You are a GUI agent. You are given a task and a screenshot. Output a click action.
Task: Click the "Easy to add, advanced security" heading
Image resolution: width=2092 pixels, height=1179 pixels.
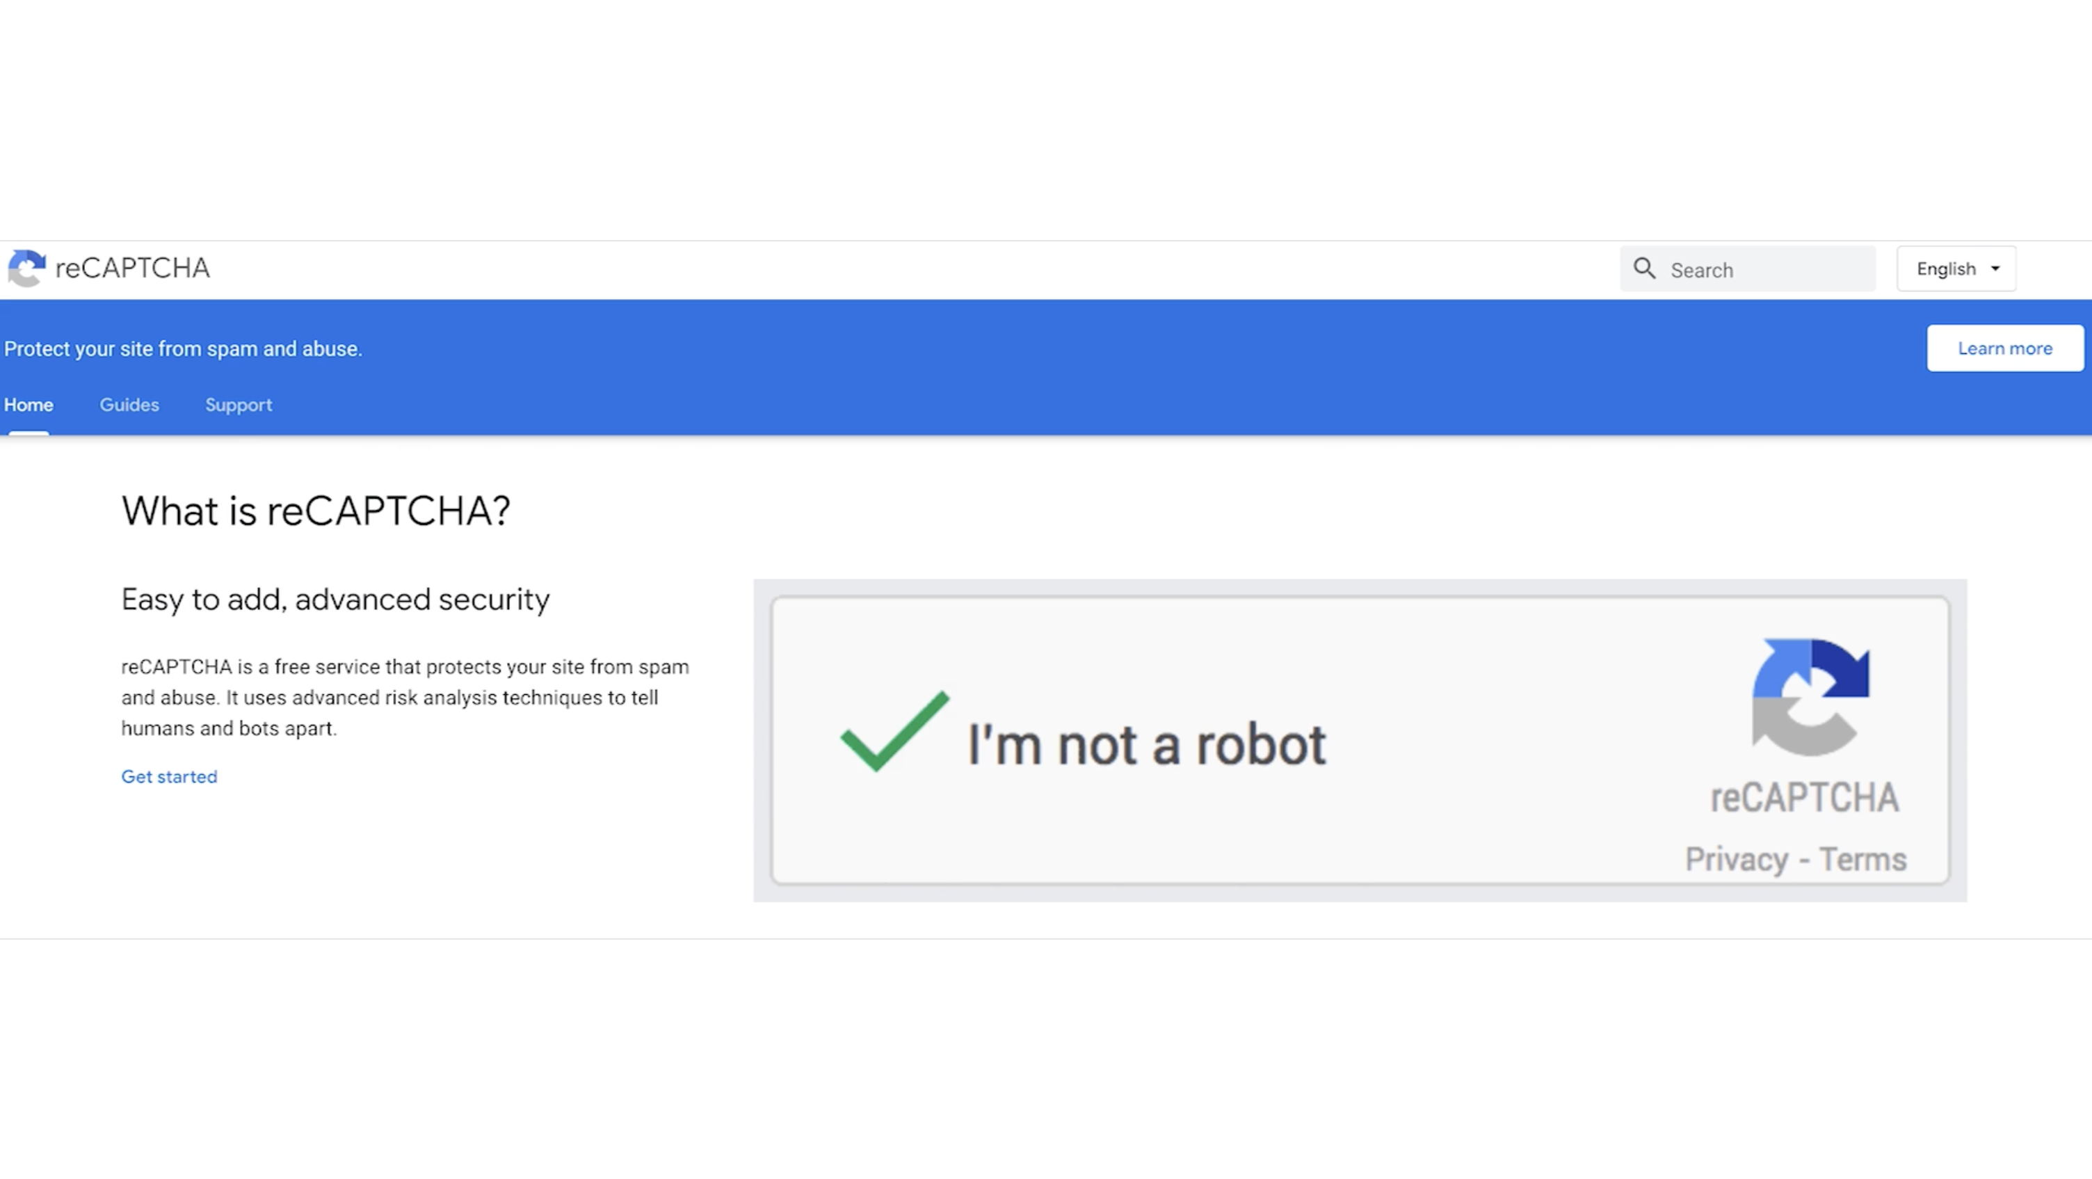click(x=335, y=600)
